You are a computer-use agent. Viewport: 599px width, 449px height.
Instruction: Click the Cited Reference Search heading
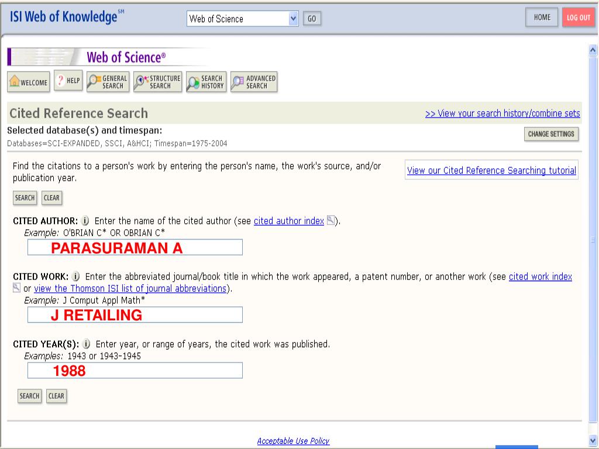pos(79,113)
